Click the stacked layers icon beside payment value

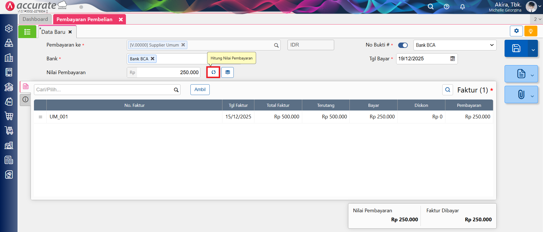pyautogui.click(x=227, y=72)
